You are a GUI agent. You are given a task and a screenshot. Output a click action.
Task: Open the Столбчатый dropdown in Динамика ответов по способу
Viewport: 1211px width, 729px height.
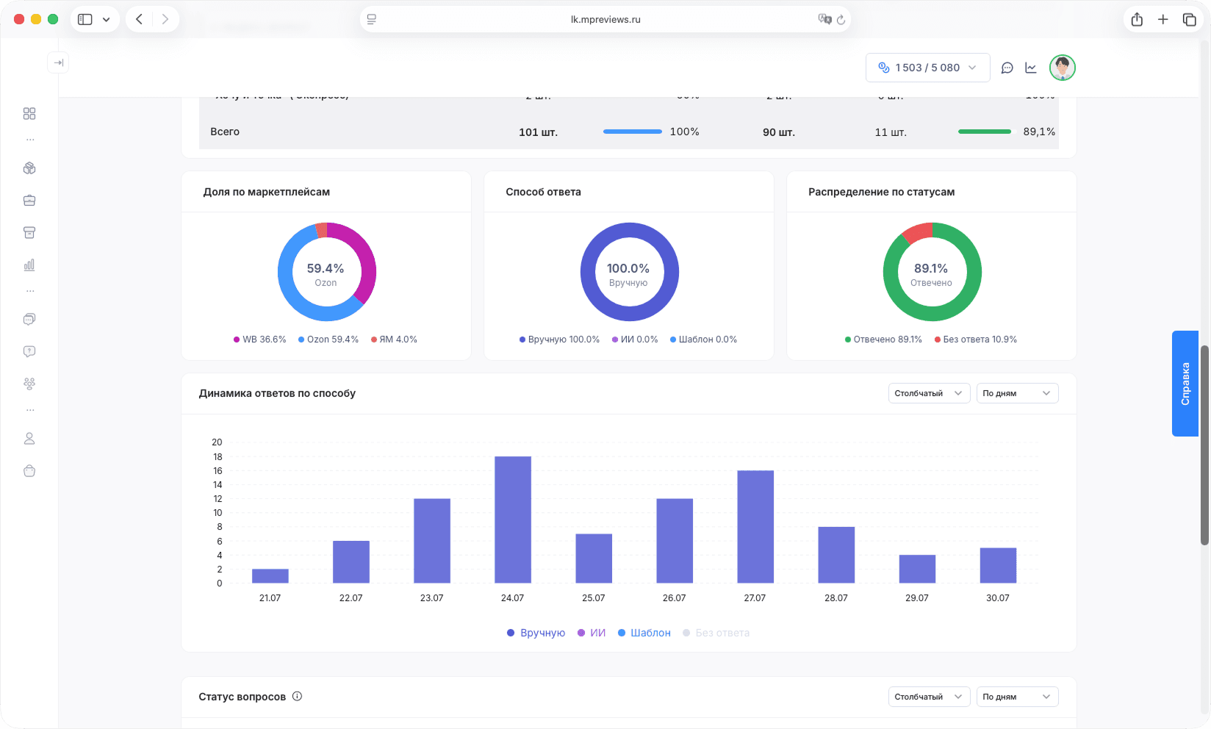(x=929, y=393)
